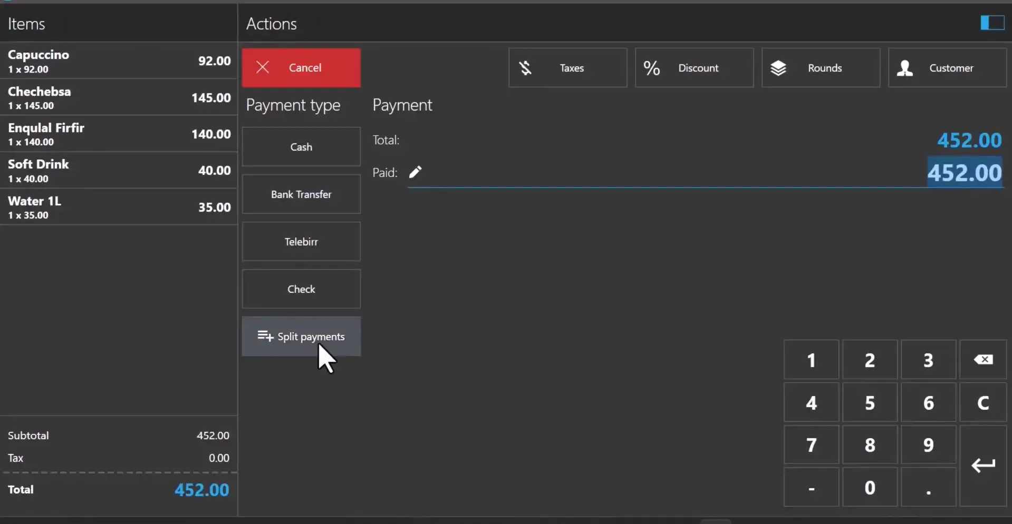Tap the minus key on numpad
The image size is (1012, 524).
[x=811, y=487]
